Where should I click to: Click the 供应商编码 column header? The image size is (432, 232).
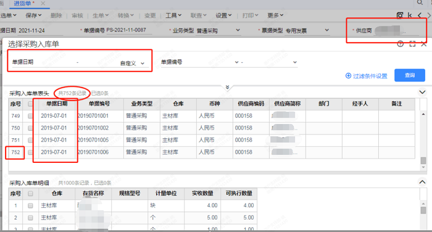pyautogui.click(x=251, y=104)
